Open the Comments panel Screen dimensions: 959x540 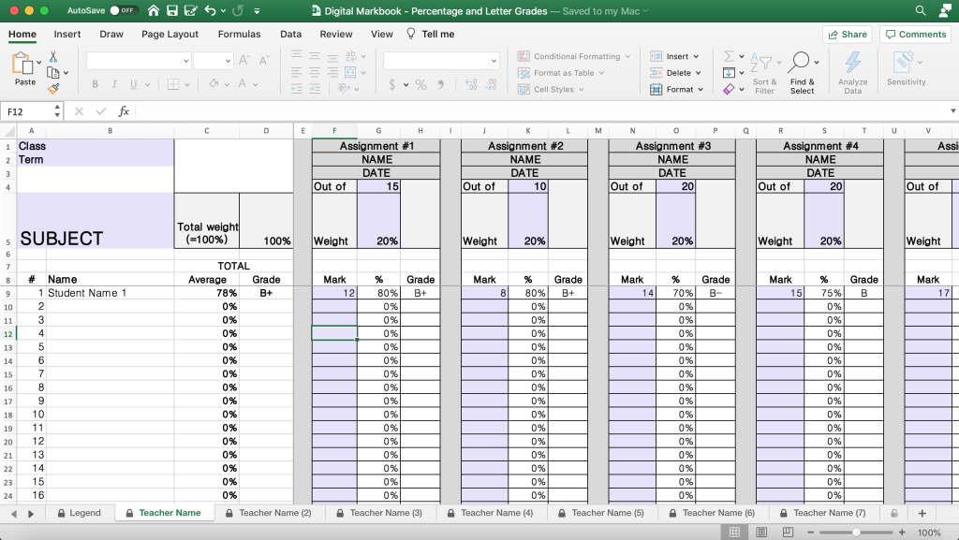(x=915, y=34)
